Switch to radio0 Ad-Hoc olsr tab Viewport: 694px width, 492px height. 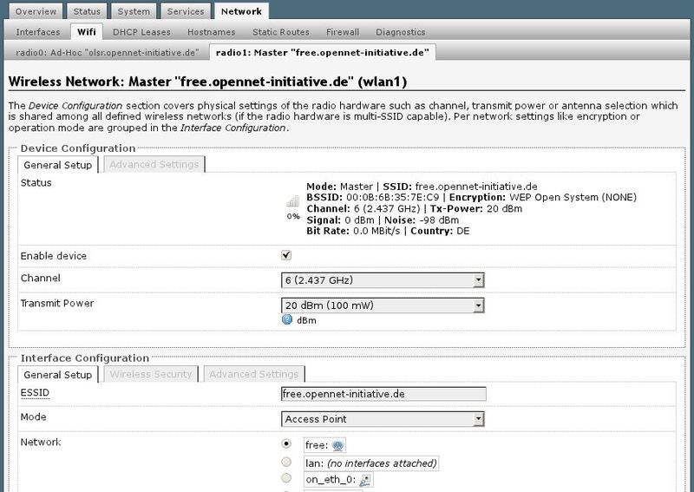[x=107, y=53]
